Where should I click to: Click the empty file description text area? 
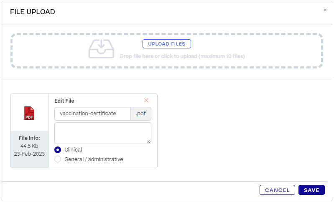point(102,133)
